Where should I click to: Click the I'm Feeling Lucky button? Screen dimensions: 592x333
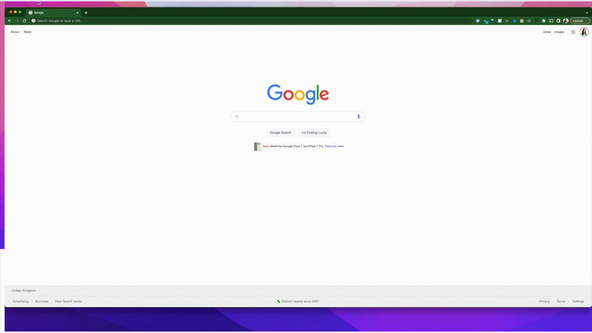click(x=314, y=132)
